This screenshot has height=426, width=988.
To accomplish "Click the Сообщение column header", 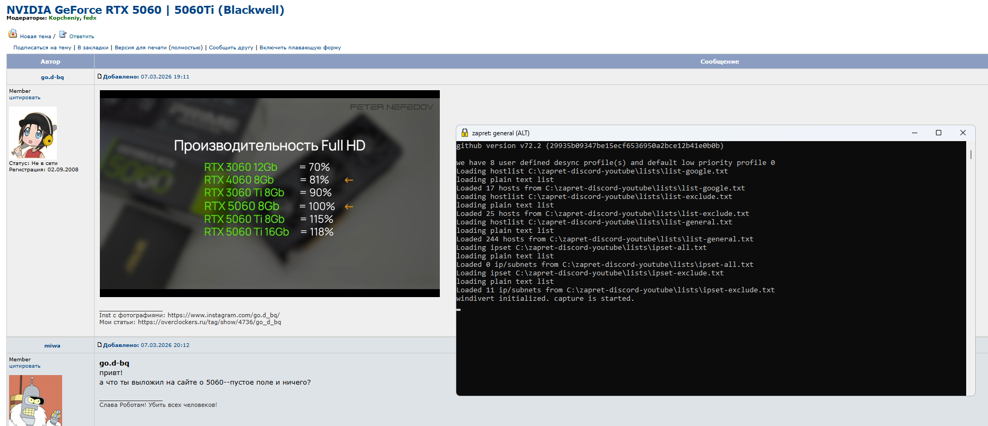I will (720, 62).
